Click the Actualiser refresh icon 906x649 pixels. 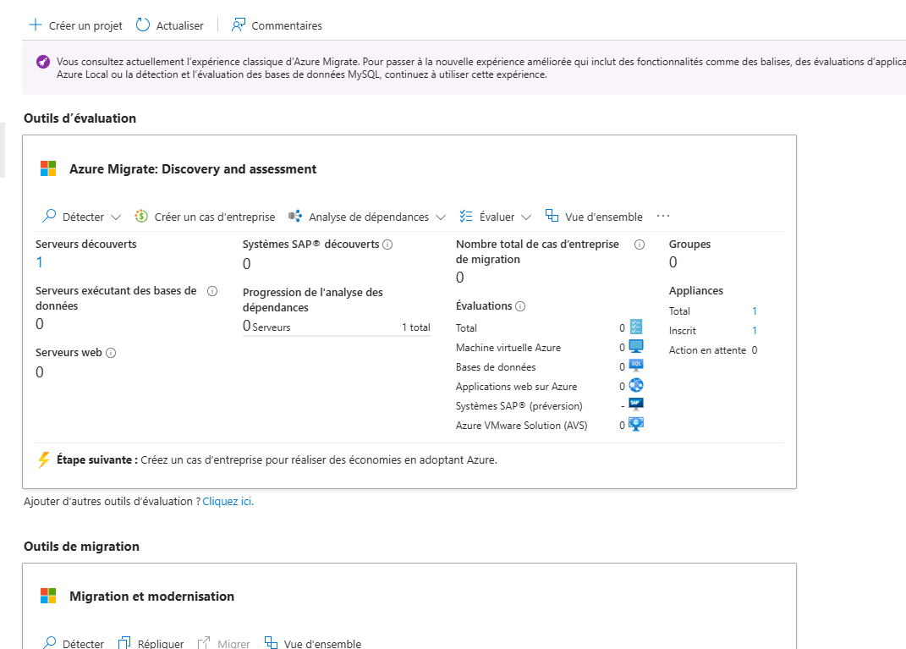tap(143, 25)
